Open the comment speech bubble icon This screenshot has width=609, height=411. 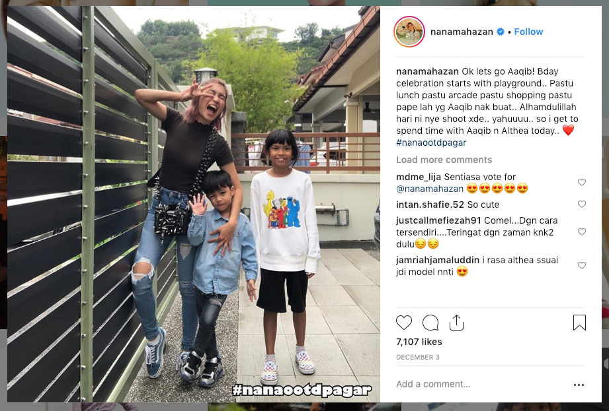tap(430, 323)
